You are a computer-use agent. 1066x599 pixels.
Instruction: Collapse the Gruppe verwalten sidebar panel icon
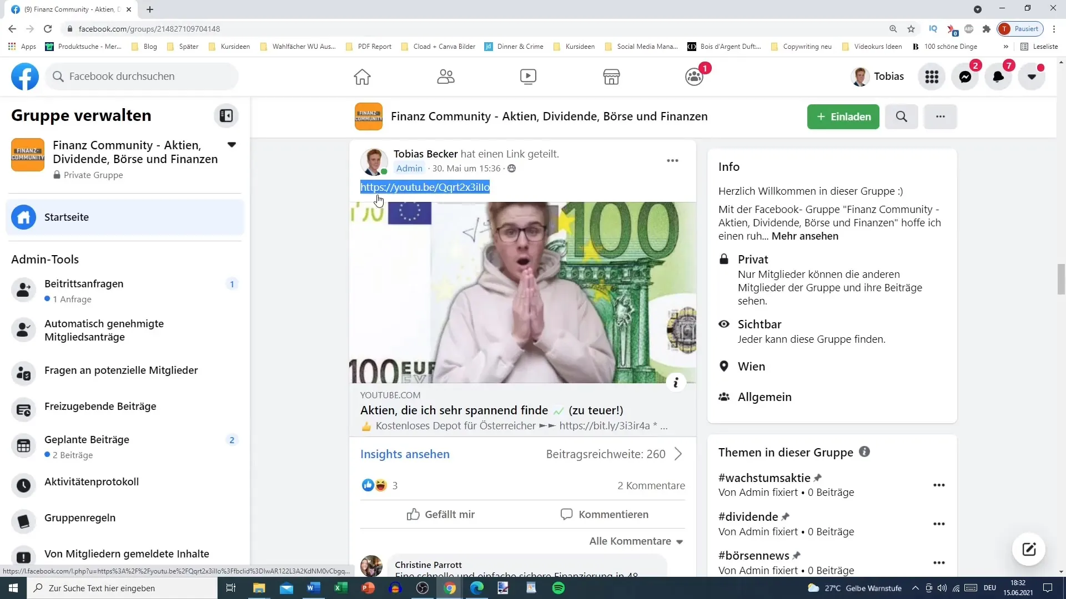click(x=226, y=115)
